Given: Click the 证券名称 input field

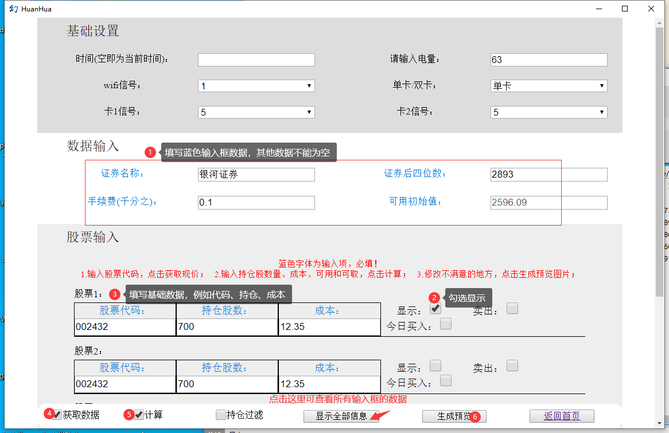Looking at the screenshot, I should (x=256, y=175).
